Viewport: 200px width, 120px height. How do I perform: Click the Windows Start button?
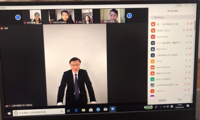[9, 113]
